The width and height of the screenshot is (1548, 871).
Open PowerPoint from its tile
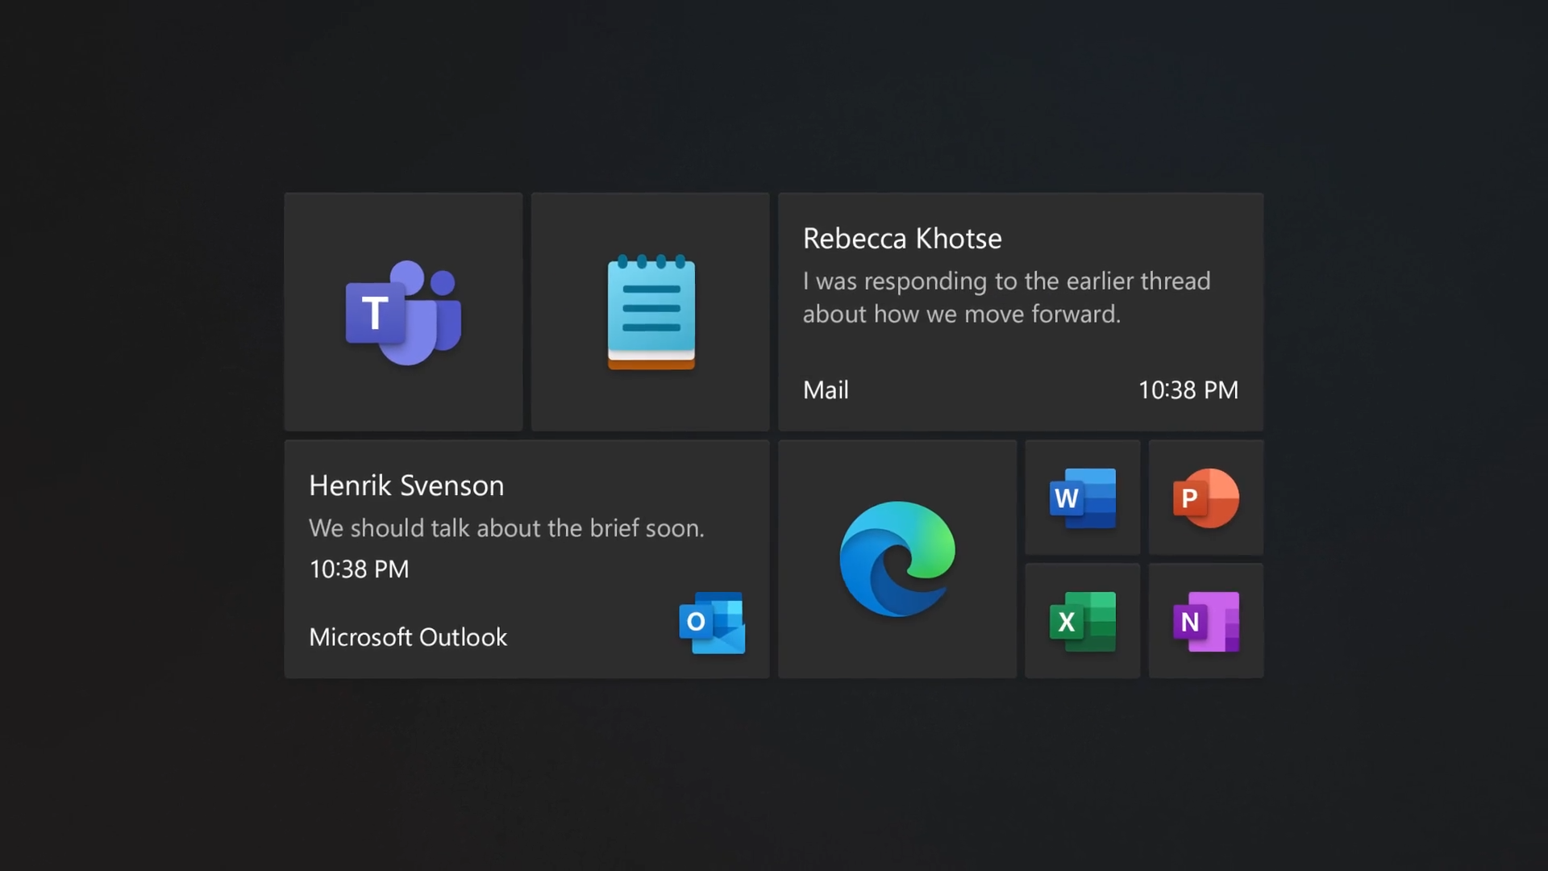pos(1205,498)
